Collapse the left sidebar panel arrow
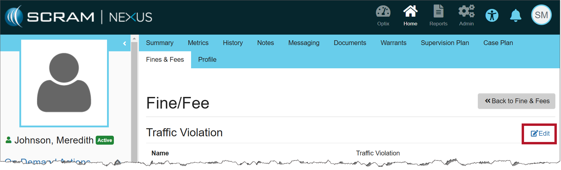Screen dimensions: 561x170 click(125, 44)
